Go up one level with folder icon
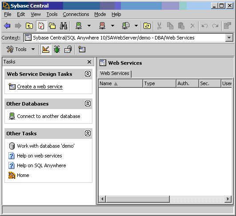This screenshot has width=236, height=216. 29,26
